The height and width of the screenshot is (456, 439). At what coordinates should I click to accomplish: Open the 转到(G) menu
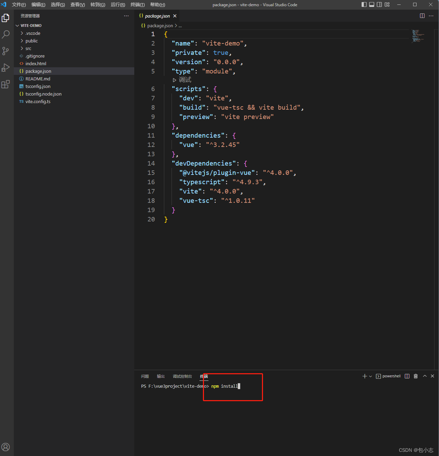(98, 5)
